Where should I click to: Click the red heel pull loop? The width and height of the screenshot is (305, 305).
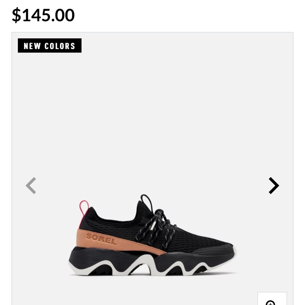pyautogui.click(x=84, y=208)
